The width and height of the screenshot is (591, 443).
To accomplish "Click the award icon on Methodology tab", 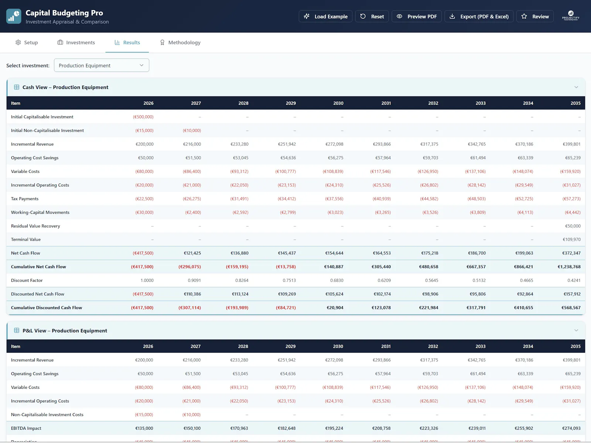I will [x=162, y=42].
